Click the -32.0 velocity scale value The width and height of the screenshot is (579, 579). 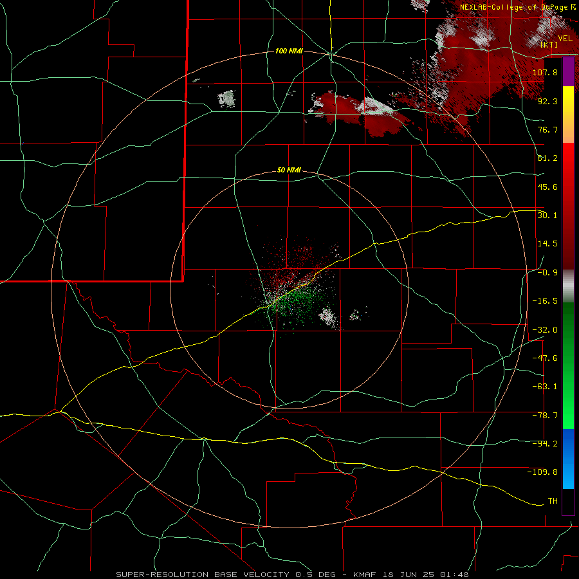545,330
